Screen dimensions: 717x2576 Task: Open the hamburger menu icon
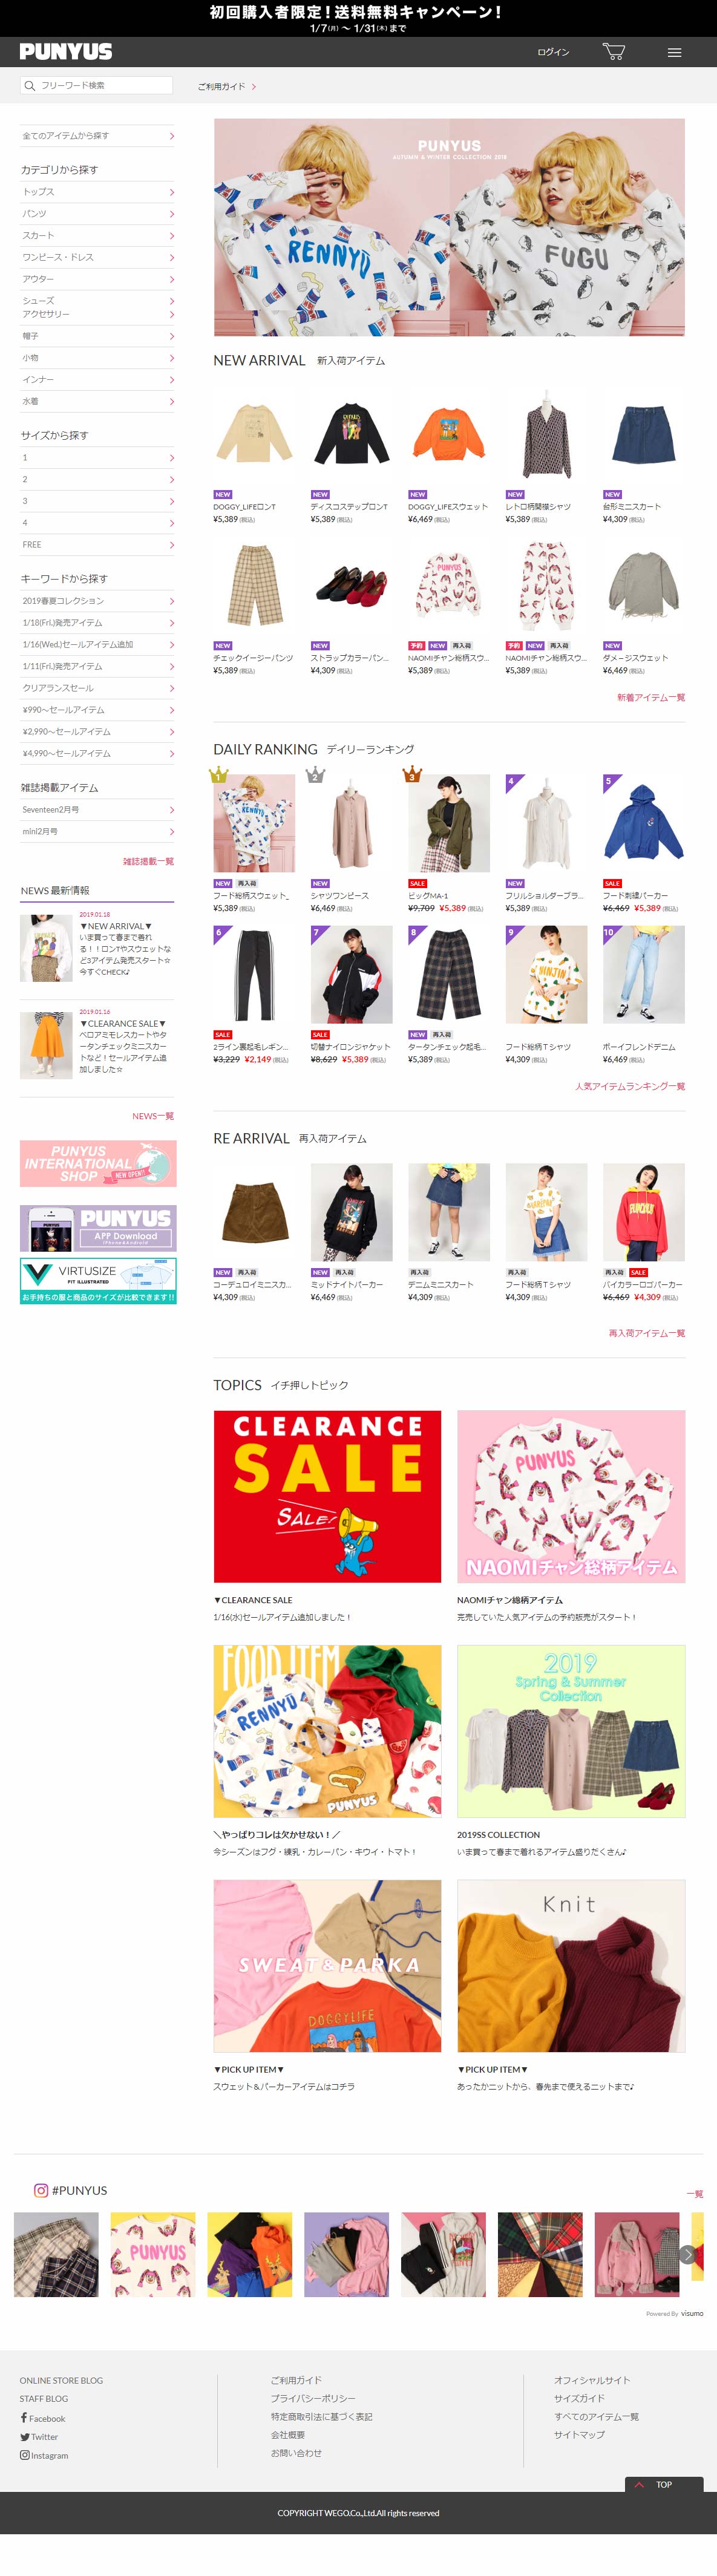[675, 53]
